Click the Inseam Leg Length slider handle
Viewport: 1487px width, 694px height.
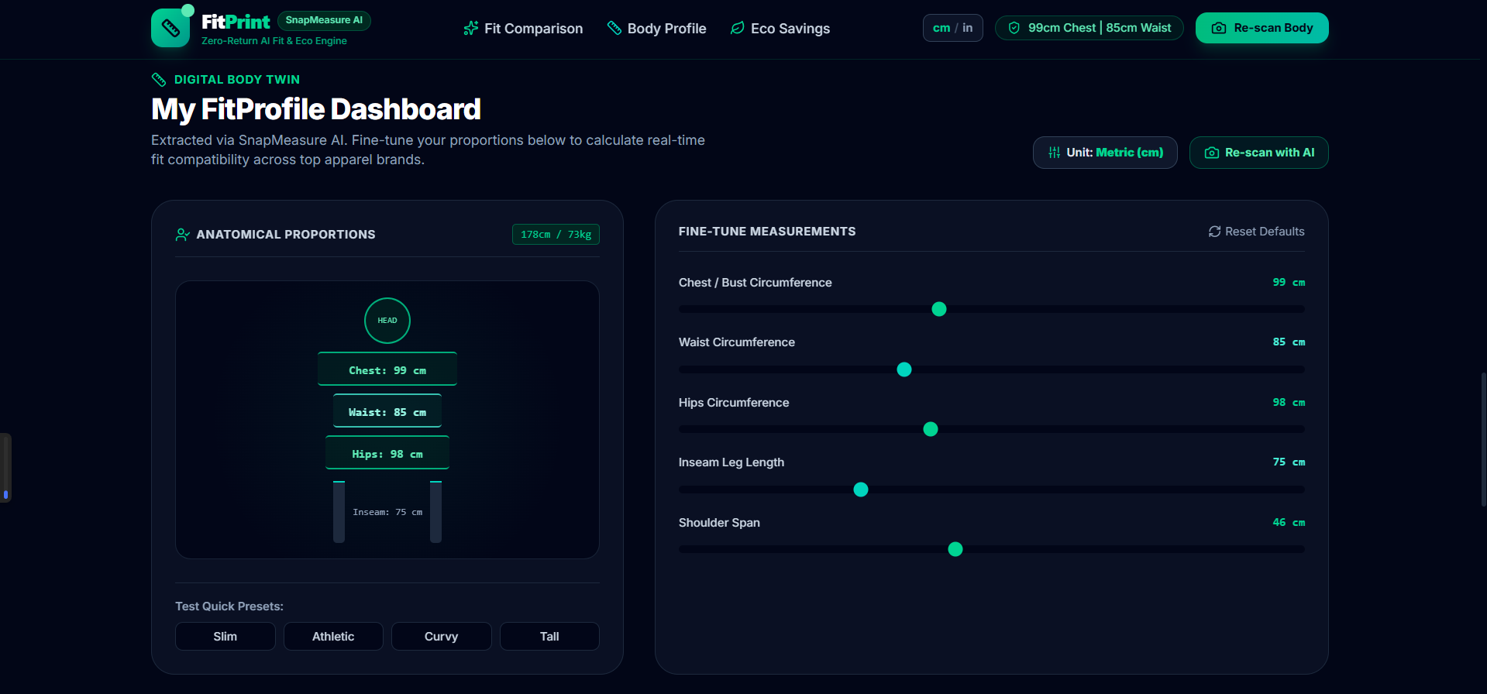861,490
